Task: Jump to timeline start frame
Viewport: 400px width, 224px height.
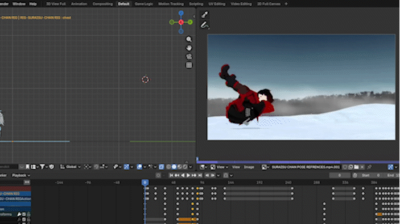Action: tap(171, 175)
